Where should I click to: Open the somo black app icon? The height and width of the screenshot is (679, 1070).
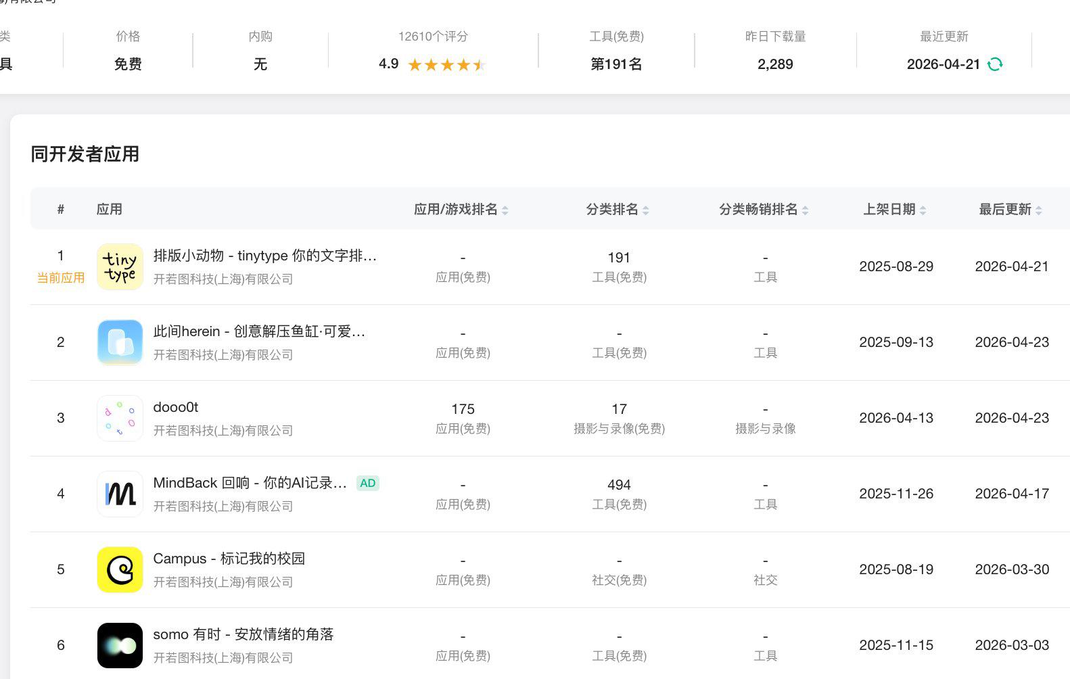pos(120,645)
